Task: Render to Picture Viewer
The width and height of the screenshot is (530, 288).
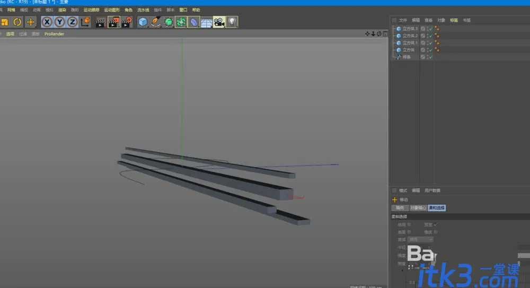Action: (x=113, y=22)
